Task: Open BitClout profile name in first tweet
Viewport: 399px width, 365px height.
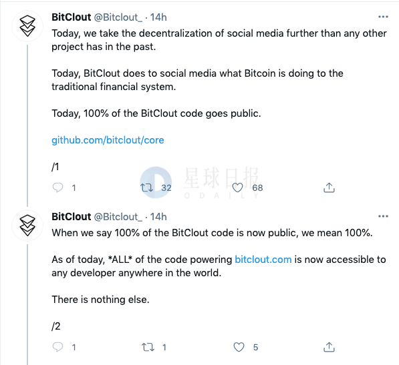Action: [72, 17]
